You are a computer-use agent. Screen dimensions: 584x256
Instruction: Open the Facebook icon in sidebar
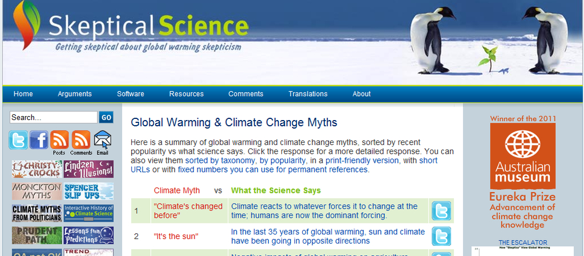coord(39,139)
